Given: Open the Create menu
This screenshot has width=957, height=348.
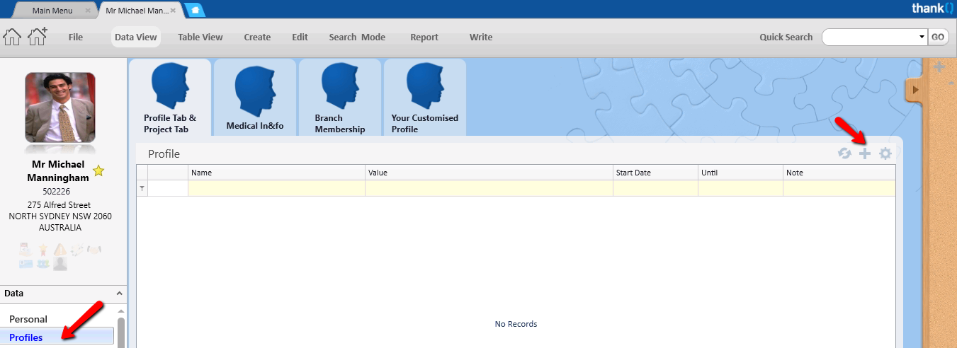Looking at the screenshot, I should point(257,37).
